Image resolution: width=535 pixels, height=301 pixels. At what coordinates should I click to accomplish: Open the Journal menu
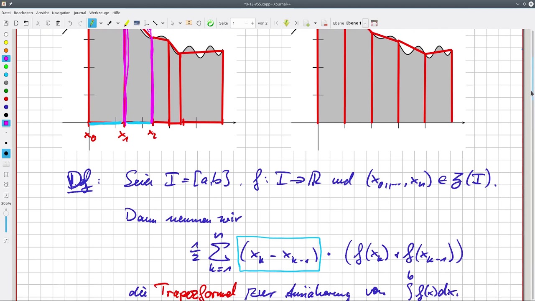pyautogui.click(x=80, y=13)
